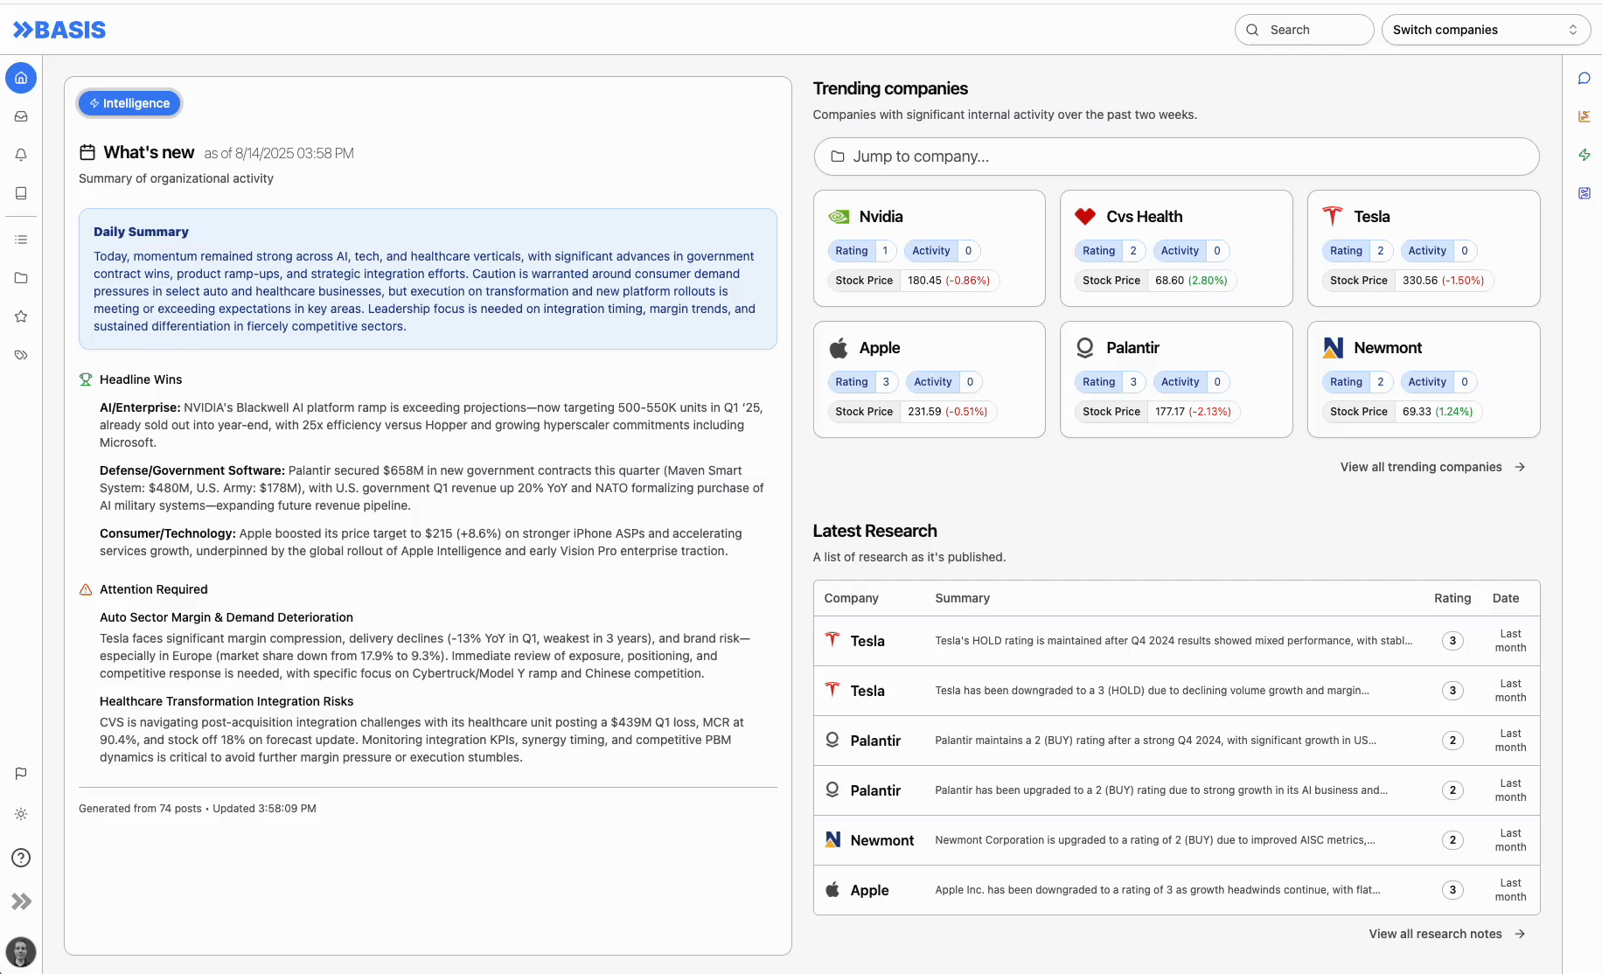The image size is (1602, 974).
Task: Click the Search field
Action: click(x=1304, y=30)
